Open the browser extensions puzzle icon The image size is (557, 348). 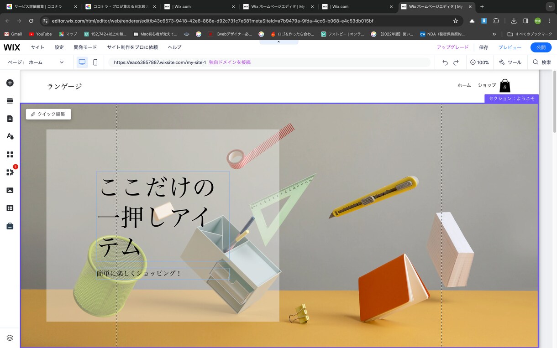pyautogui.click(x=497, y=21)
